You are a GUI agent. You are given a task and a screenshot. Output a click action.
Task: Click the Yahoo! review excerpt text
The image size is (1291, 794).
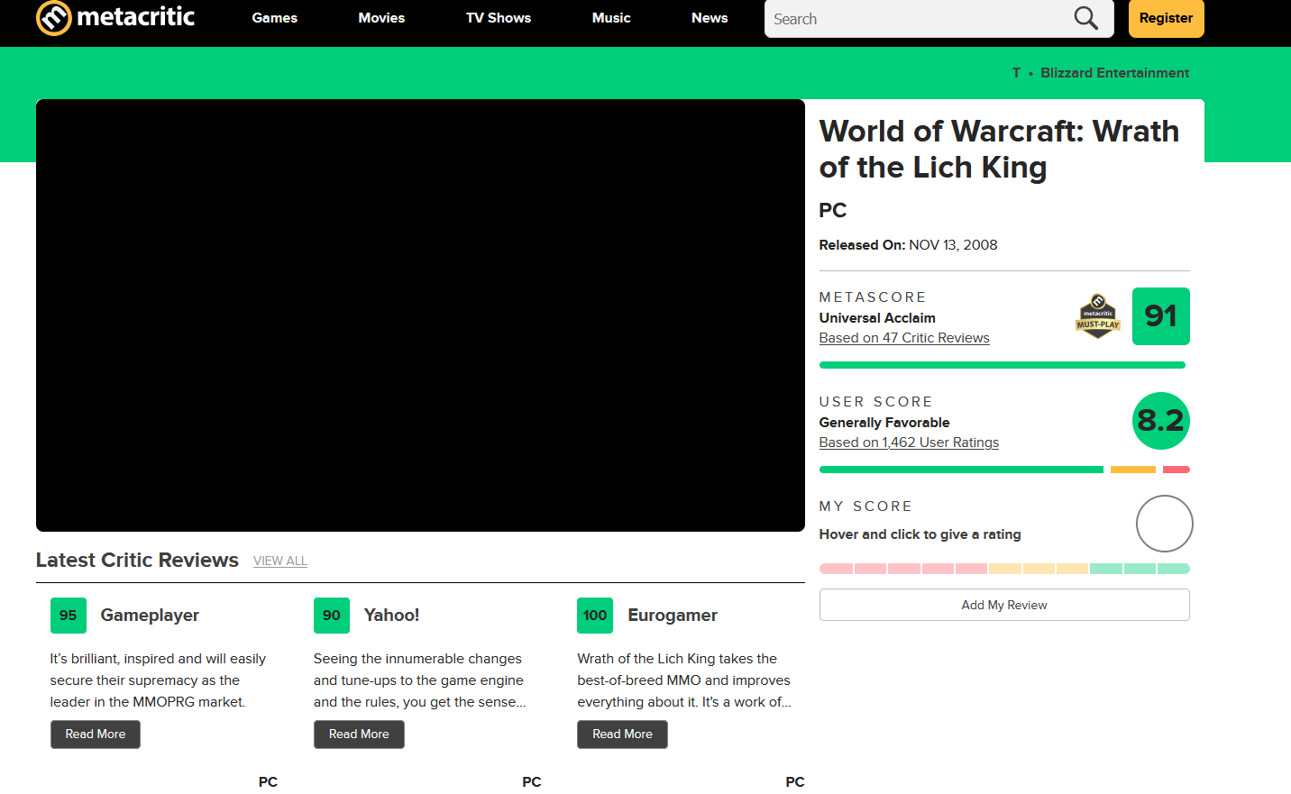pyautogui.click(x=419, y=680)
